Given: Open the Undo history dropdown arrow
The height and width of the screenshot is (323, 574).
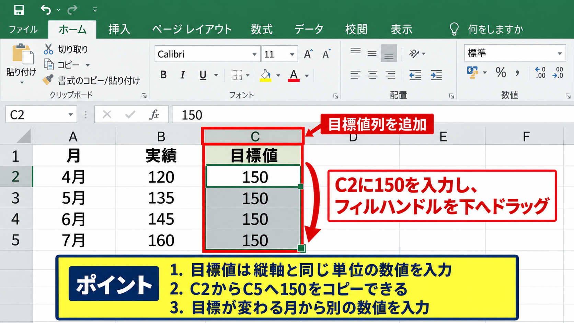Looking at the screenshot, I should pyautogui.click(x=59, y=10).
